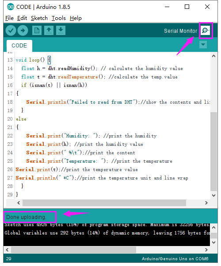221x266 pixels.
Task: Click the console vertical scroll down arrow
Action: (x=214, y=242)
